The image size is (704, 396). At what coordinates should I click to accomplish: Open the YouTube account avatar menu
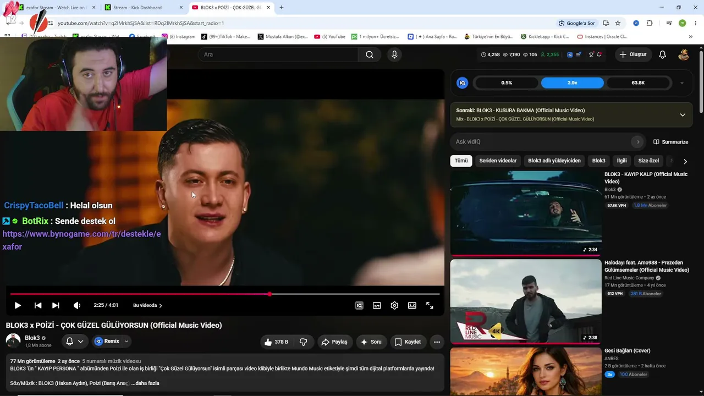[684, 54]
